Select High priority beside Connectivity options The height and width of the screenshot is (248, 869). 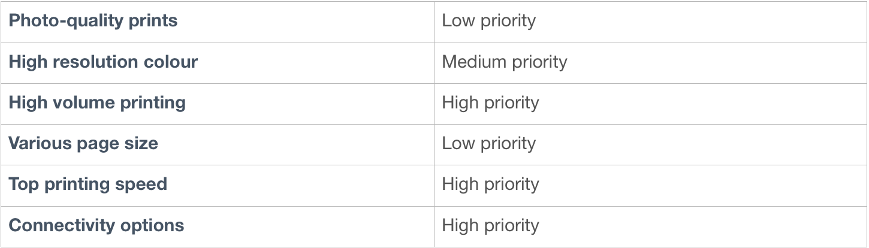coord(490,225)
